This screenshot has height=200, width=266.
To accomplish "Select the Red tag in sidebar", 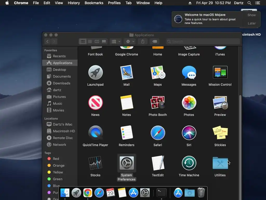I will pyautogui.click(x=60, y=159).
